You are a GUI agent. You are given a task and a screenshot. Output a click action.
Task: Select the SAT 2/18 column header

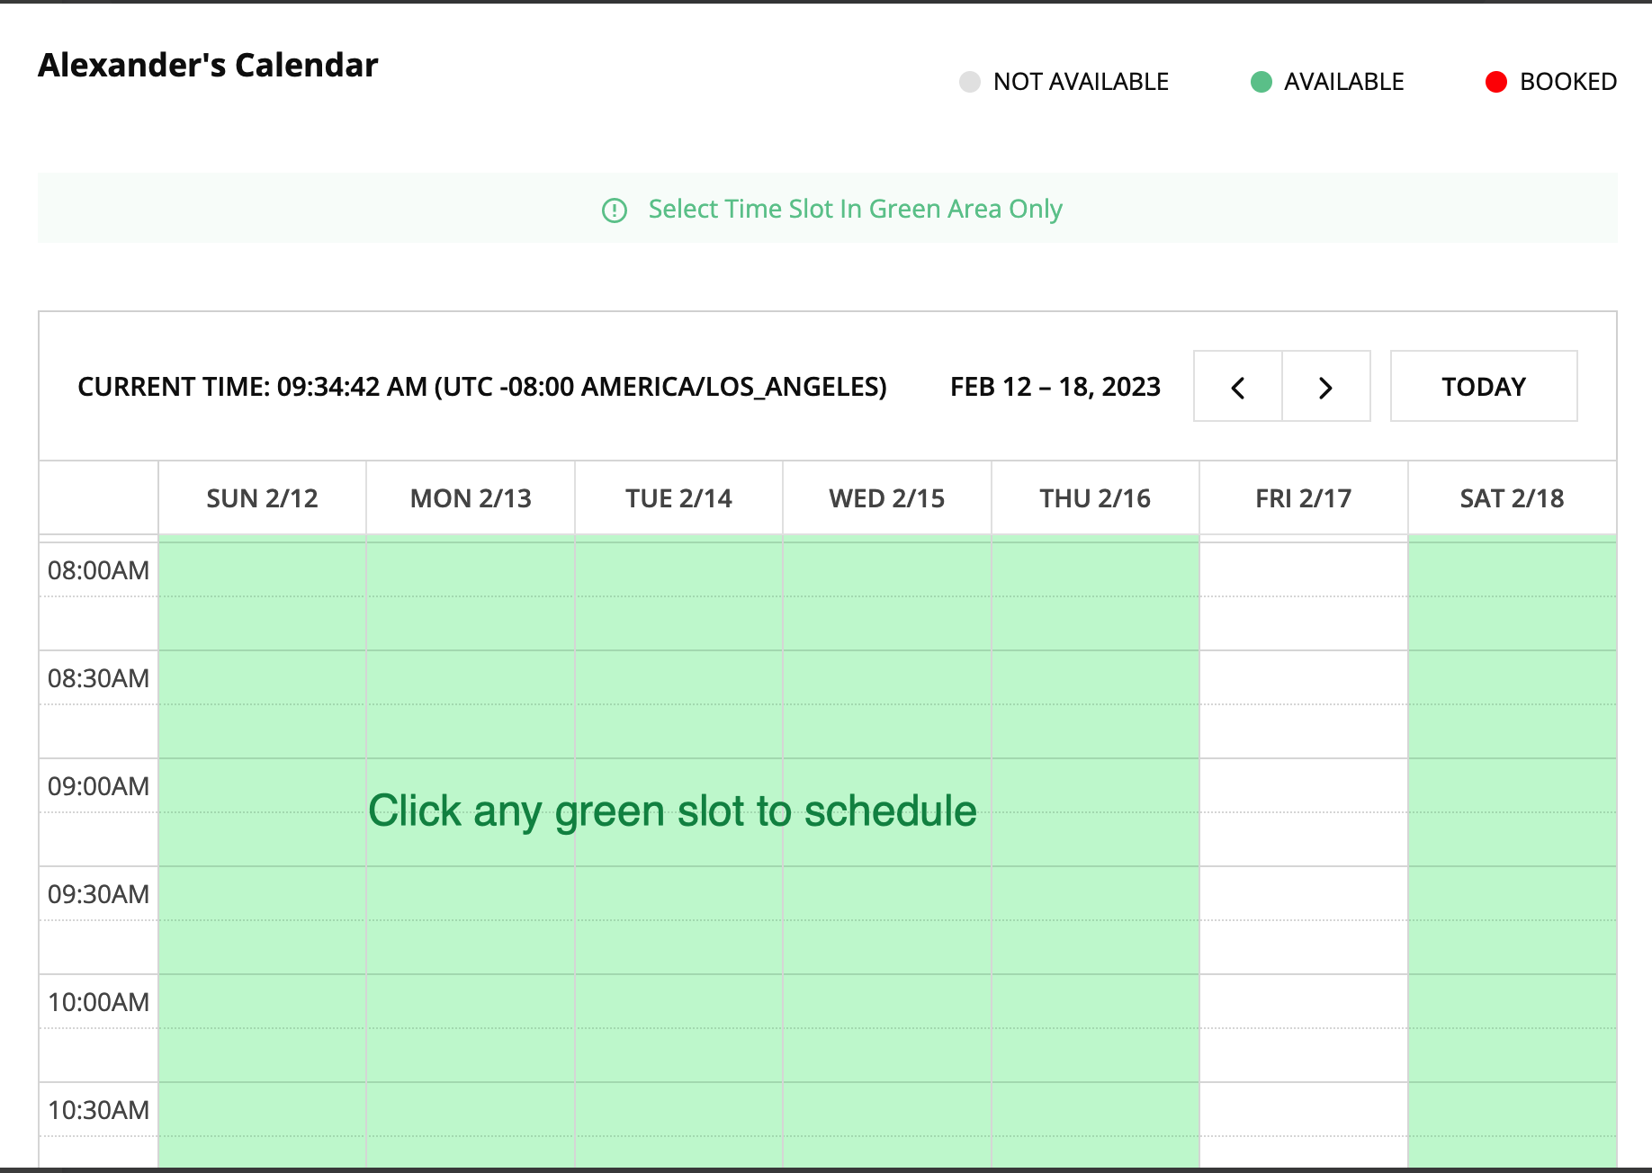1512,498
